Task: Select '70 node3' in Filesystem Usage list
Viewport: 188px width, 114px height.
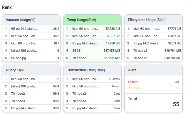Action: click(x=153, y=58)
